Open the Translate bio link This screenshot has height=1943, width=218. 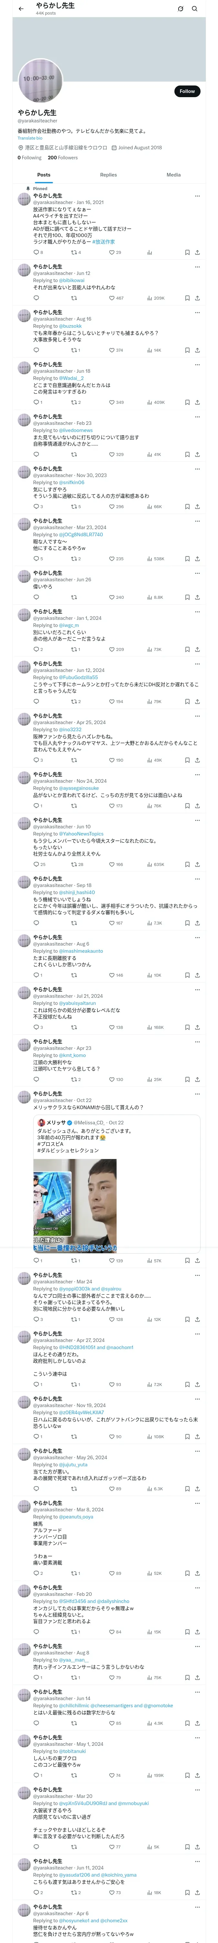click(x=30, y=138)
